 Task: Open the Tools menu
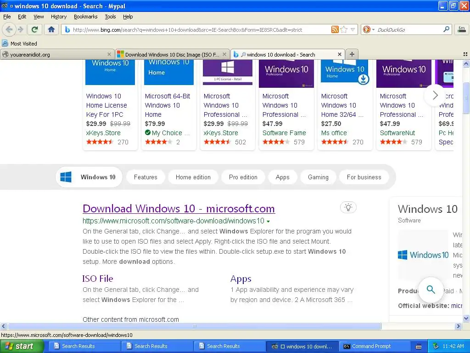[110, 17]
